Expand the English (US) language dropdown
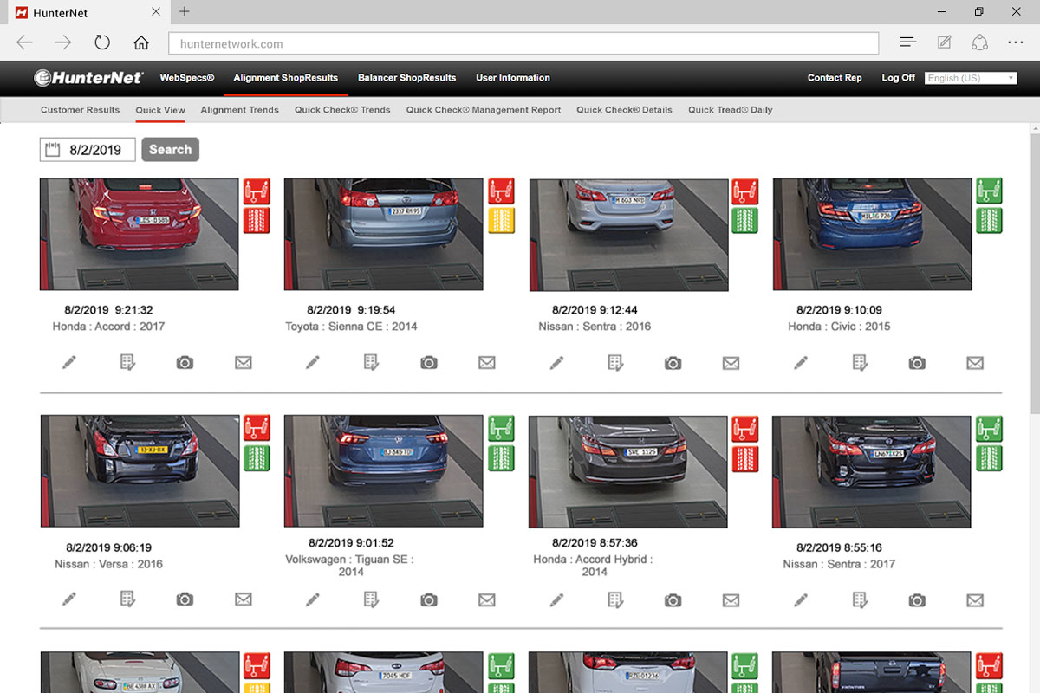Screen dimensions: 1040x693 point(970,78)
